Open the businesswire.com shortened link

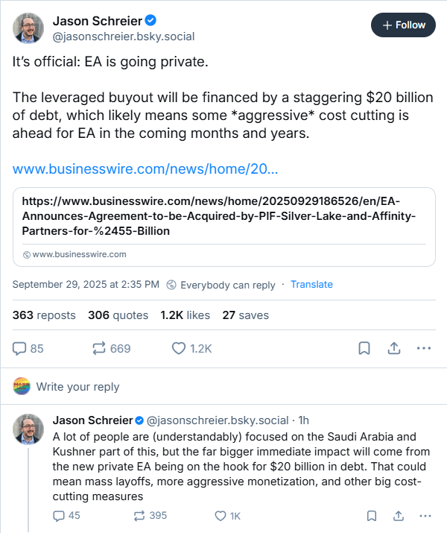[145, 168]
